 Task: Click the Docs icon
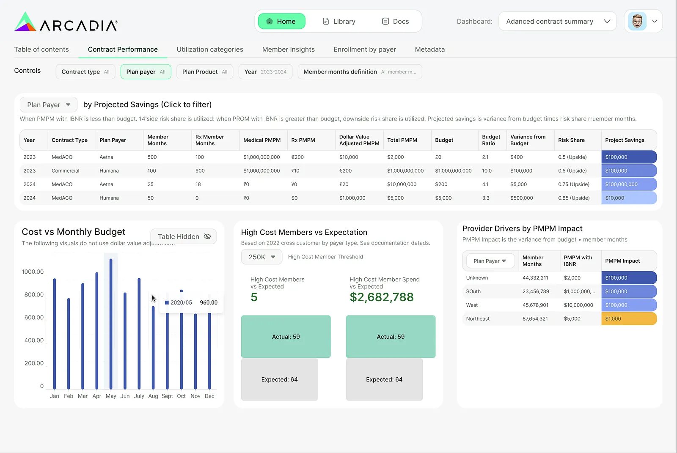pos(385,22)
